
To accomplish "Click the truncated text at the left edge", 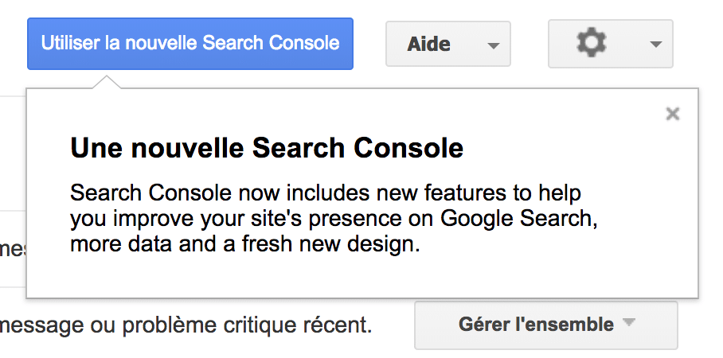I will pyautogui.click(x=13, y=249).
